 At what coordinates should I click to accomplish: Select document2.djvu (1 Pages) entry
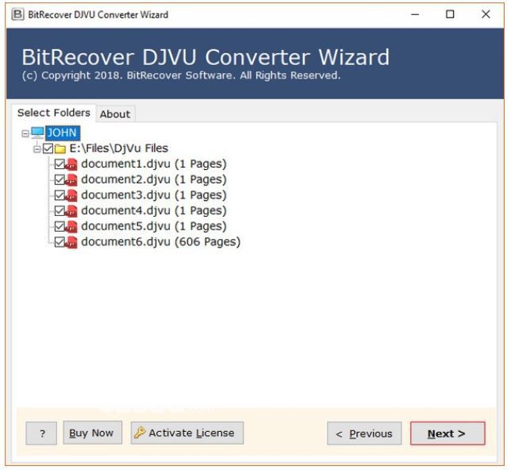tap(153, 179)
